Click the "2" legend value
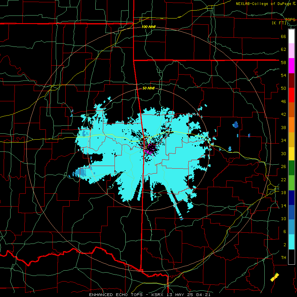The image size is (297, 297). pyautogui.click(x=285, y=245)
